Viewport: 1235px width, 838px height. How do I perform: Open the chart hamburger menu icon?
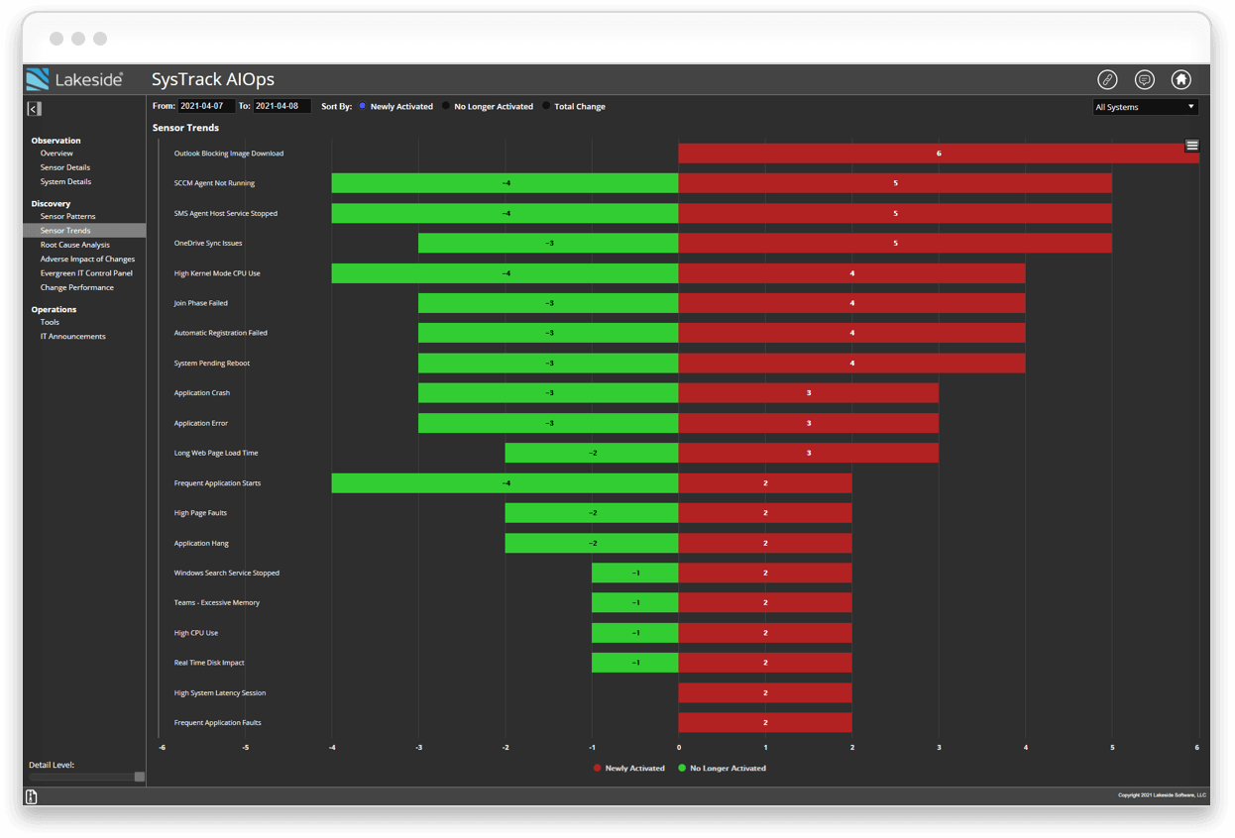[1191, 145]
